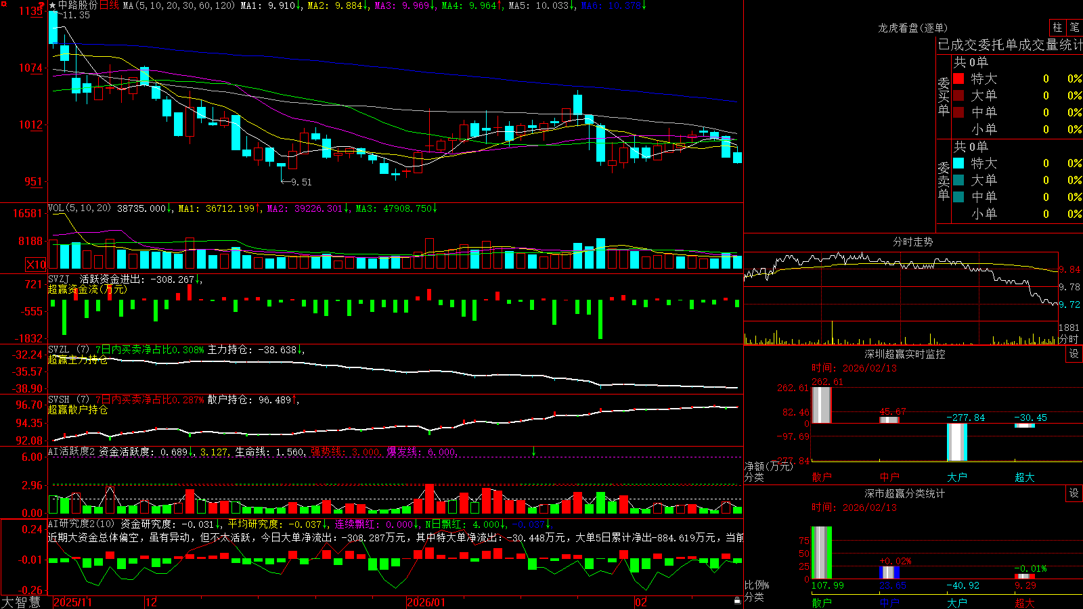Click the 平均研究度: -0.037 value

(x=274, y=524)
